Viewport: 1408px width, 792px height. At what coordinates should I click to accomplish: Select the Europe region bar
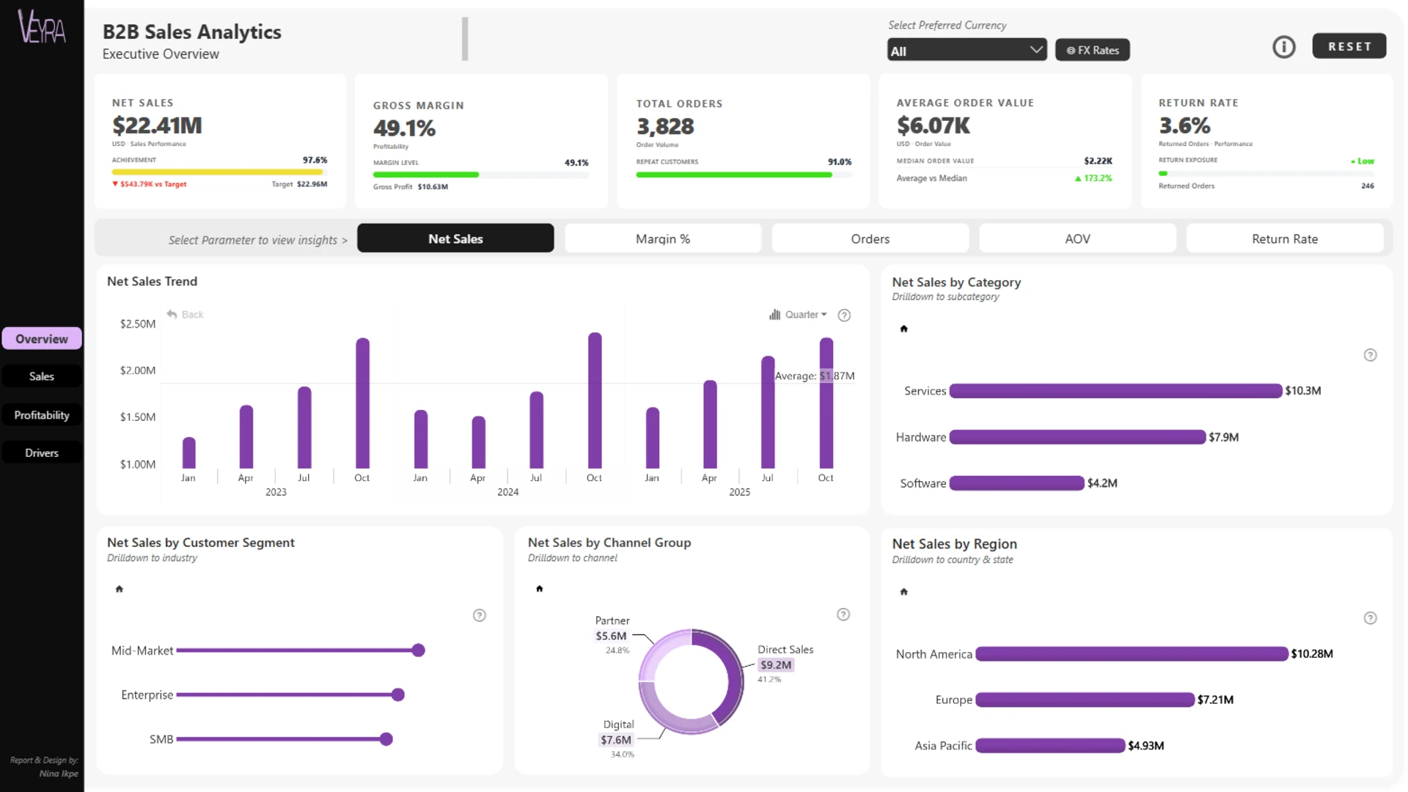click(1085, 700)
